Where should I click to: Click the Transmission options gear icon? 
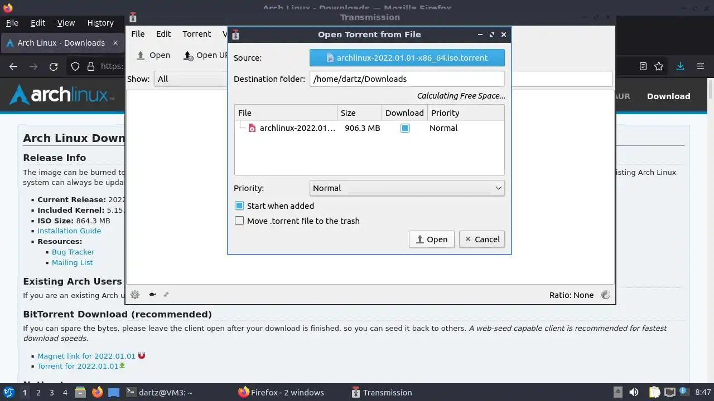(x=134, y=295)
